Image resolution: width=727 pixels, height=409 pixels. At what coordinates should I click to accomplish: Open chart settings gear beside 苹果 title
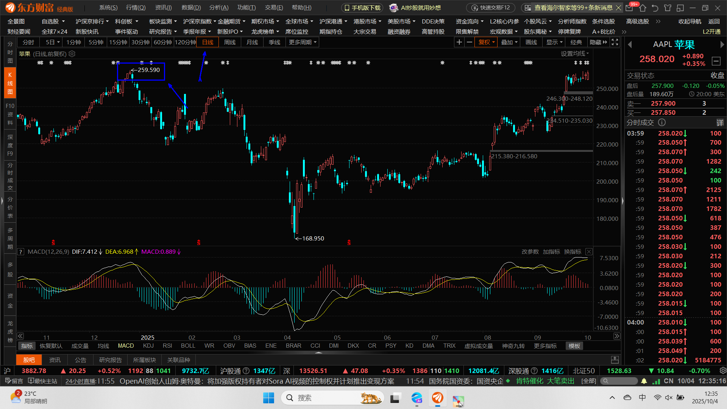pyautogui.click(x=72, y=54)
